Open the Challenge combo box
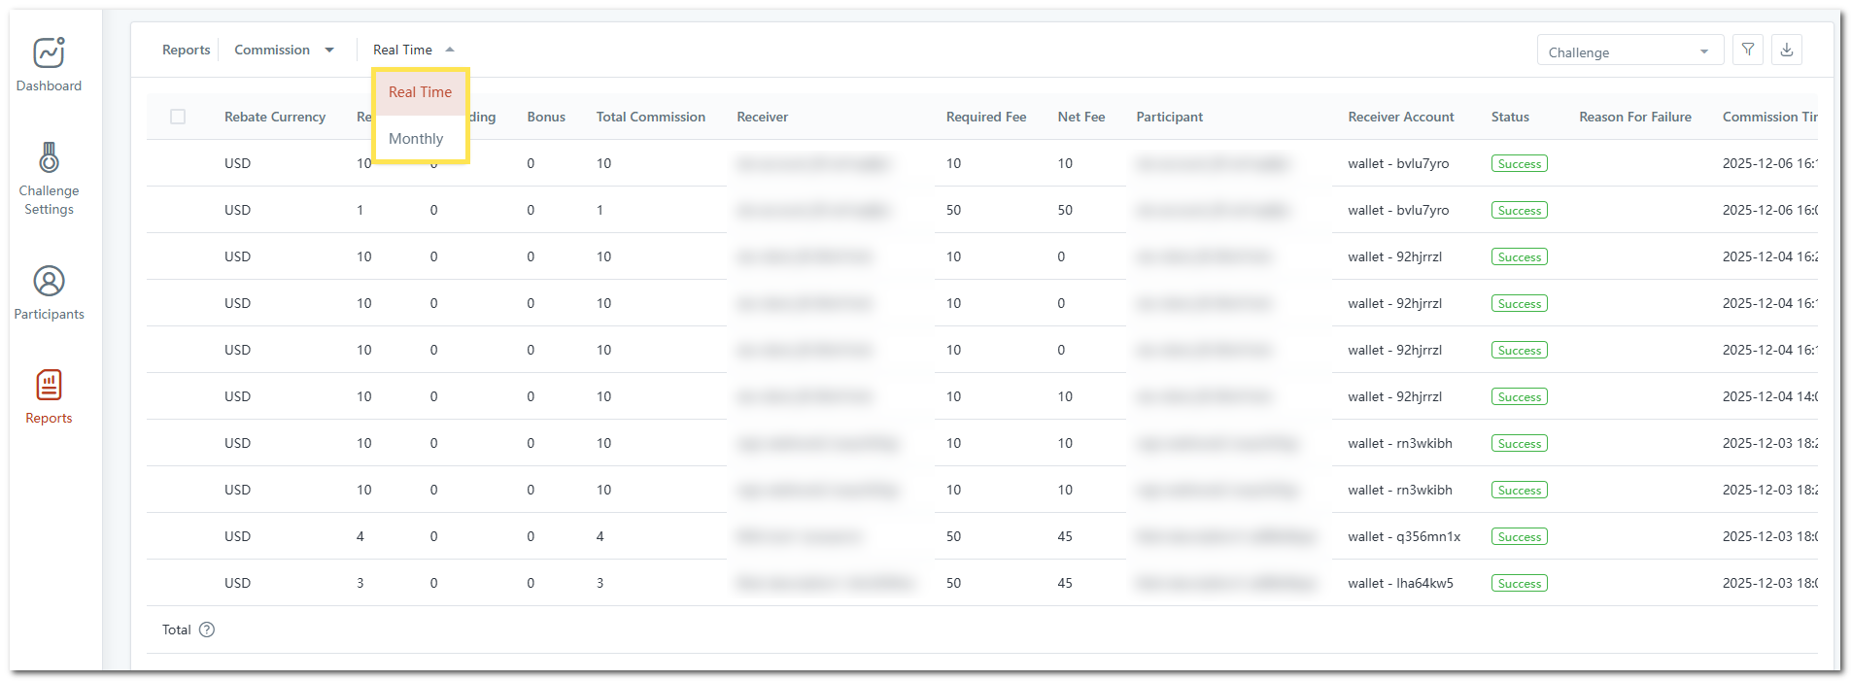 1628,52
